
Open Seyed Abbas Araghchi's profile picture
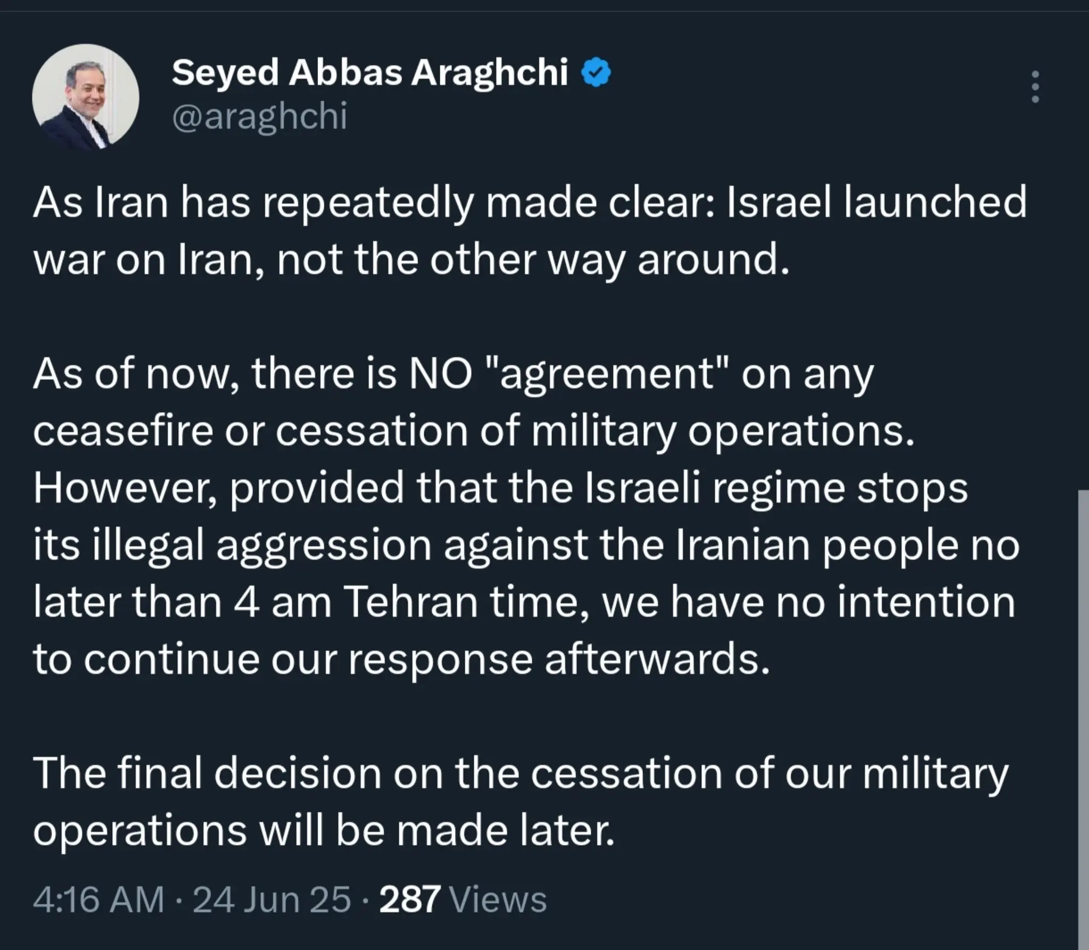[86, 97]
